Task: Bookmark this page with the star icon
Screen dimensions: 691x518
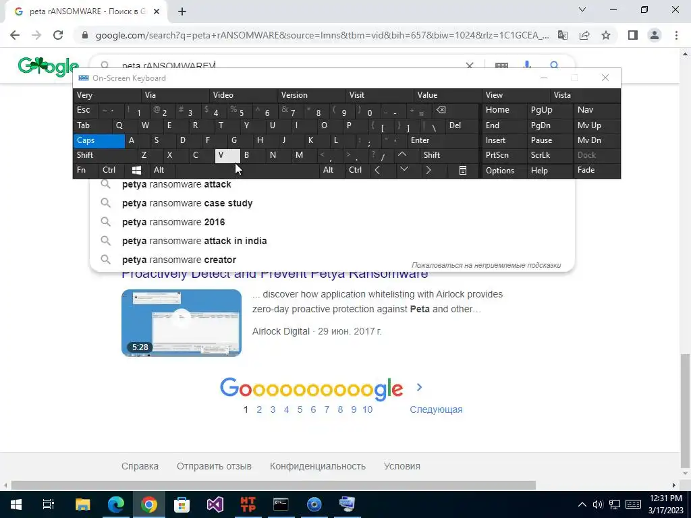Action: coord(606,35)
